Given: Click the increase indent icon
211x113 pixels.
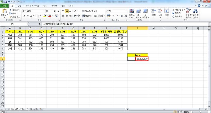Looking at the screenshot, I should [79, 16].
